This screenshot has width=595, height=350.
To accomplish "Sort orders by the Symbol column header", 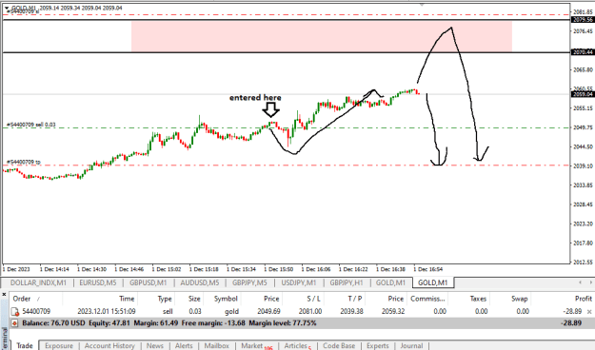I will [x=226, y=299].
